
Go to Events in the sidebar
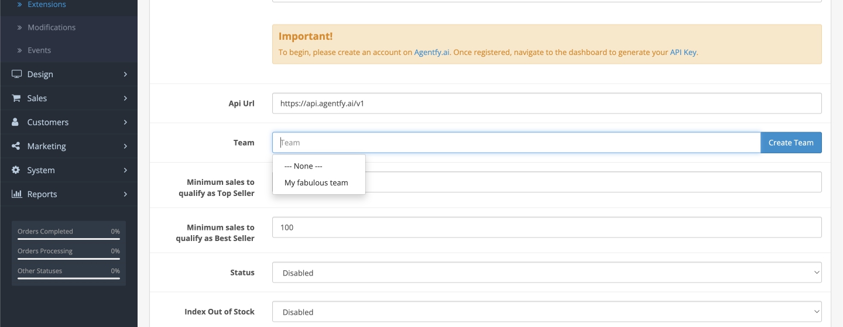pyautogui.click(x=39, y=50)
